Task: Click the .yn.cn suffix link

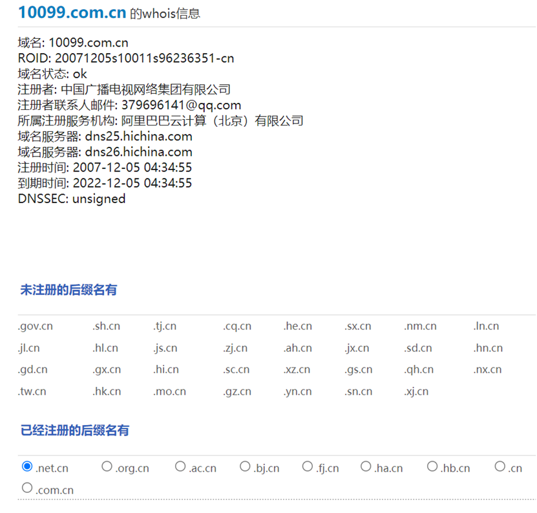Action: point(298,391)
